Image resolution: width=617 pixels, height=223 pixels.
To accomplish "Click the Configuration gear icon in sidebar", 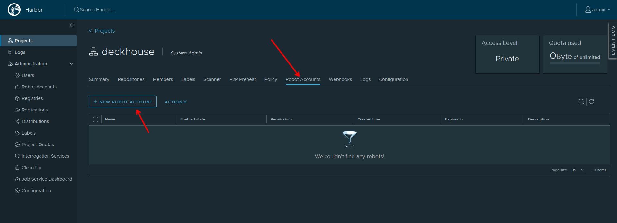I will point(17,191).
